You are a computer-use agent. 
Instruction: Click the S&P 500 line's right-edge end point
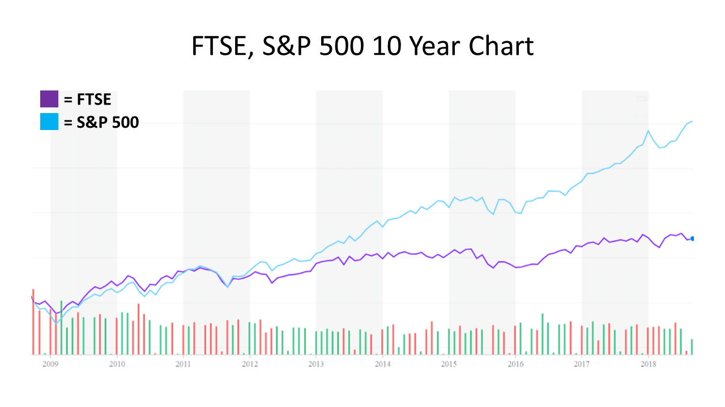(692, 121)
